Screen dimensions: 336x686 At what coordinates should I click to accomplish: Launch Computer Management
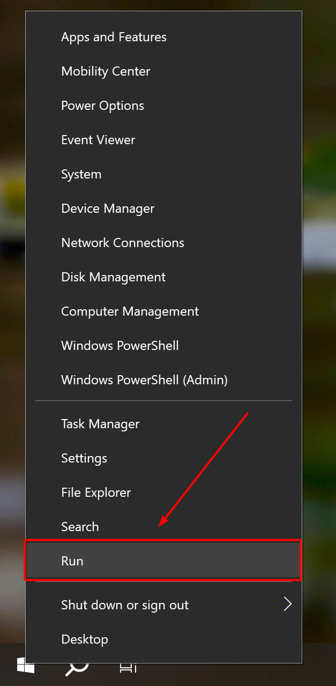pyautogui.click(x=130, y=312)
